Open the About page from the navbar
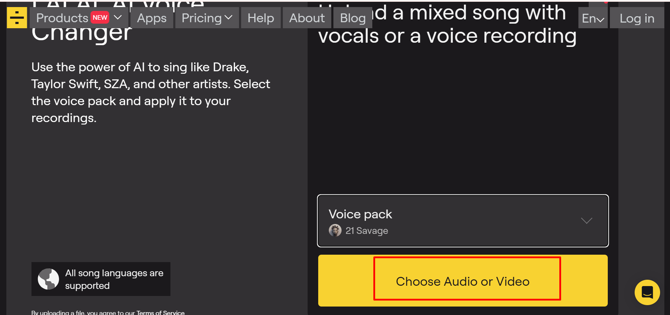670x315 pixels. tap(307, 18)
